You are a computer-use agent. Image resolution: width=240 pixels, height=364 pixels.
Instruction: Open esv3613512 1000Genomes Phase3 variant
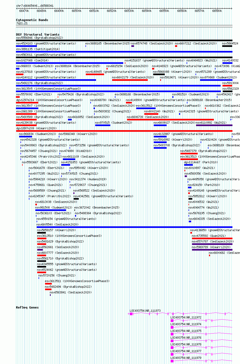tap(168, 106)
